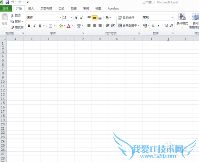This screenshot has height=162, width=199.
Task: Open number format dropdown 常规
Action: (x=172, y=18)
